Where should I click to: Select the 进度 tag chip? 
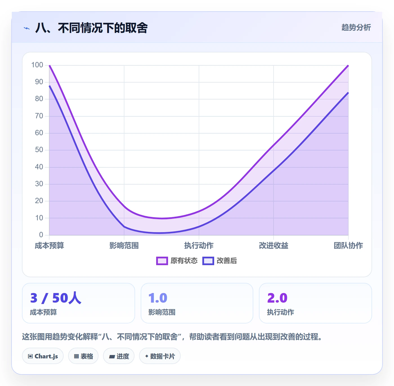coord(119,356)
